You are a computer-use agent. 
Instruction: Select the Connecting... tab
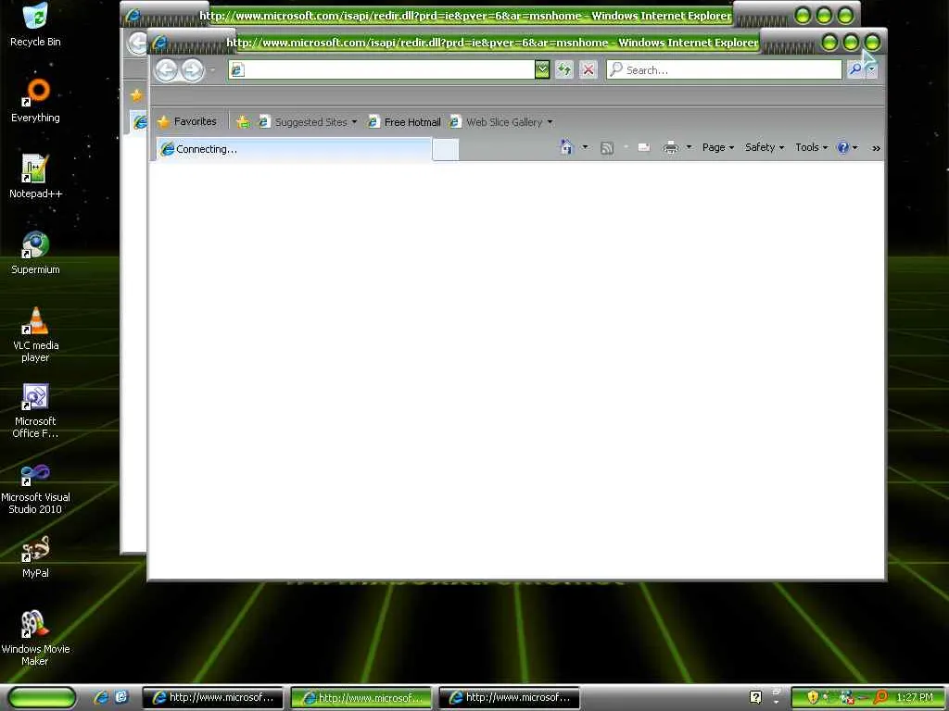294,149
